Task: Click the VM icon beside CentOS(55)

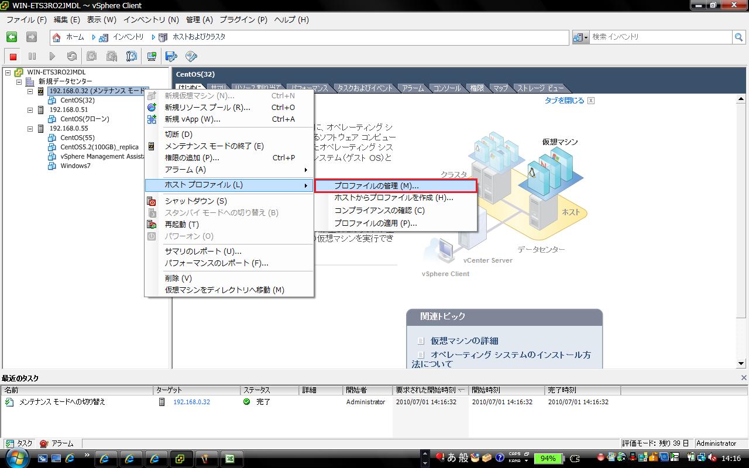Action: coord(52,138)
